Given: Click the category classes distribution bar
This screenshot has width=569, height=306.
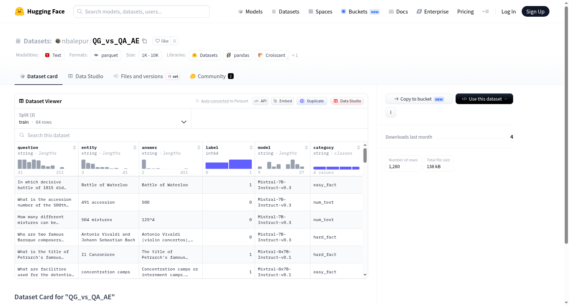Looking at the screenshot, I should pyautogui.click(x=336, y=168).
